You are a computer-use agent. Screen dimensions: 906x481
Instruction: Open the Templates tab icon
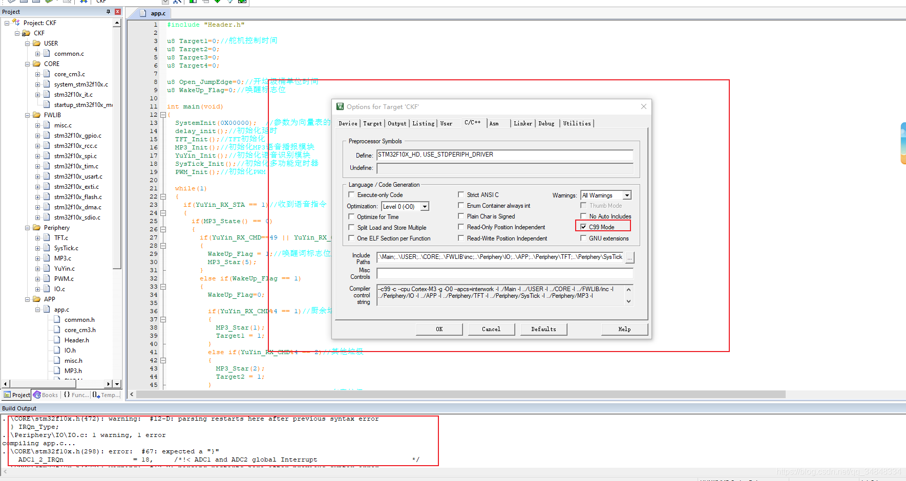tap(106, 395)
